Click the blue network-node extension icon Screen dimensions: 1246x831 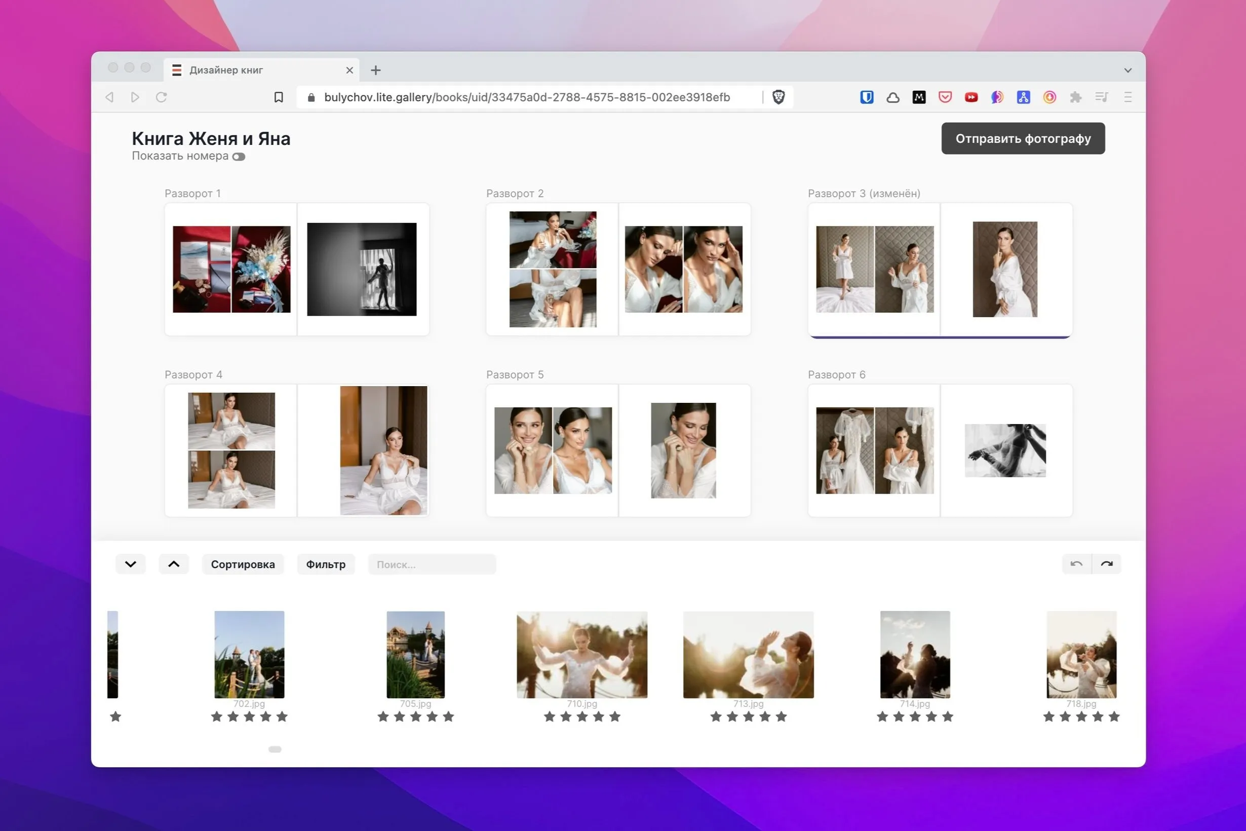1024,97
